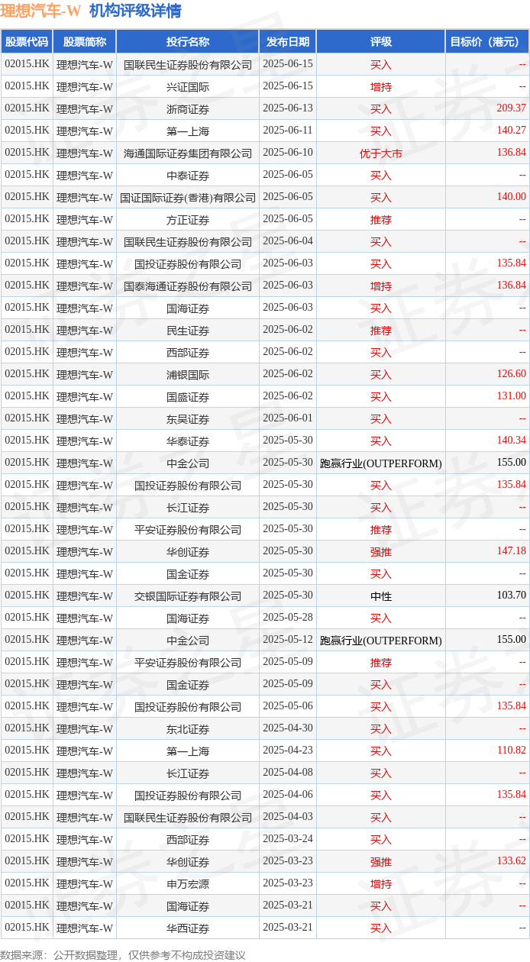530x962 pixels.
Task: Click the 中性 rating
Action: [x=381, y=596]
